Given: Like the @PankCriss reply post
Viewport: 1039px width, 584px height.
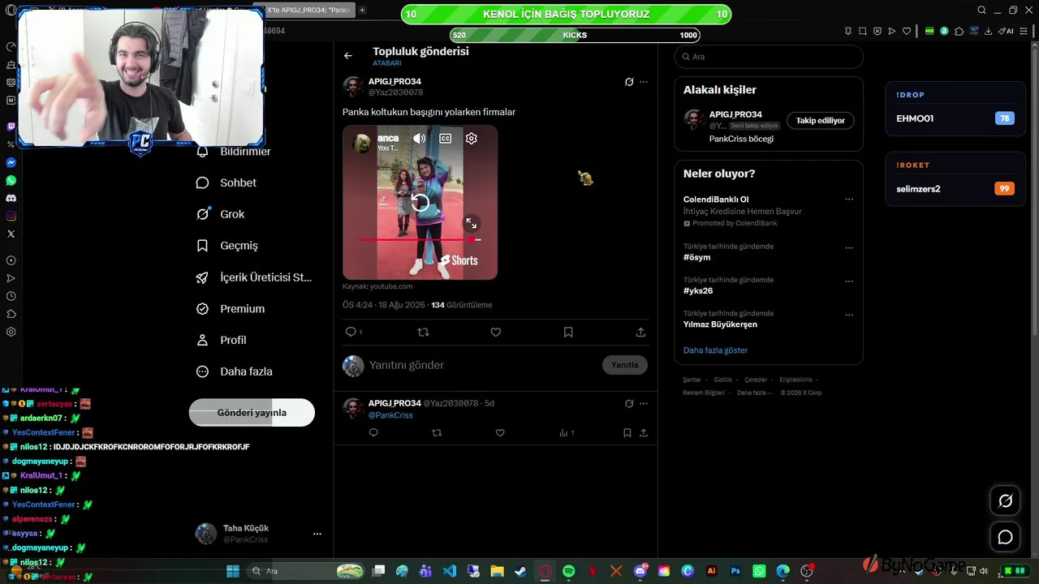Looking at the screenshot, I should click(500, 433).
